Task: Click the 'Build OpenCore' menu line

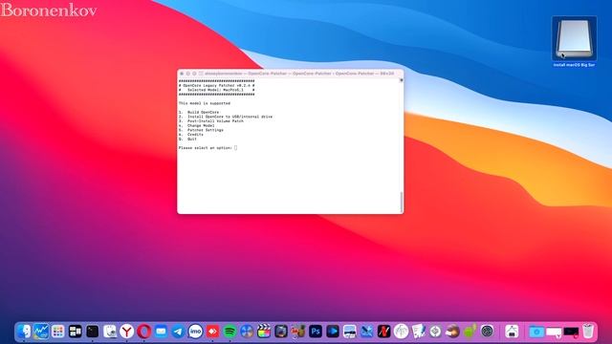Action: tap(199, 113)
